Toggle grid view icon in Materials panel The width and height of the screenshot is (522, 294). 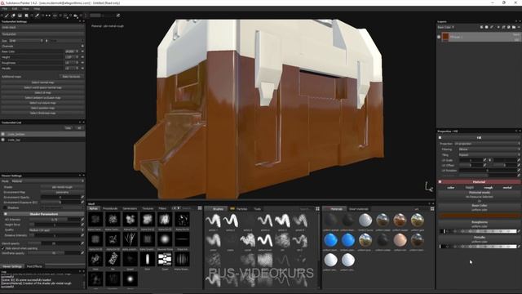[432, 209]
